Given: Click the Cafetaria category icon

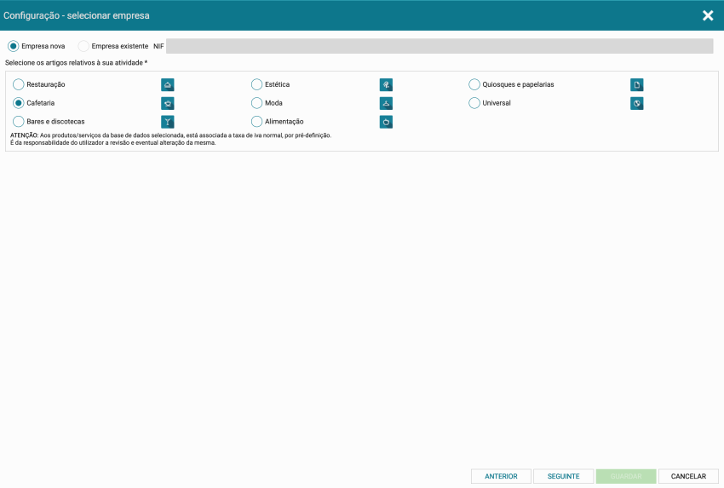Looking at the screenshot, I should point(168,103).
